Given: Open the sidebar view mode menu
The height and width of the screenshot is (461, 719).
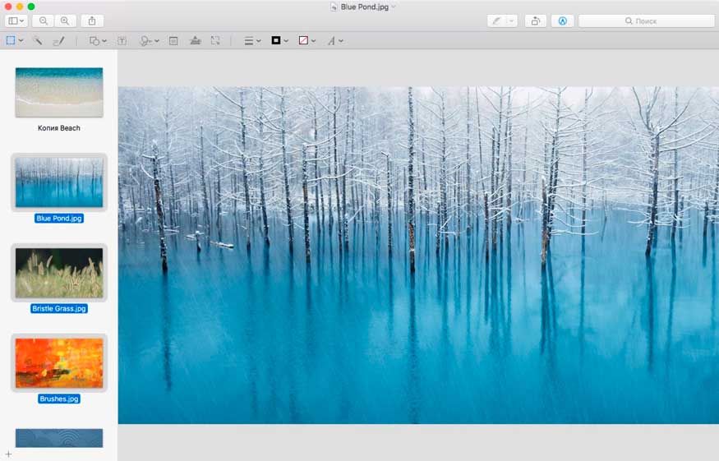Looking at the screenshot, I should (16, 21).
